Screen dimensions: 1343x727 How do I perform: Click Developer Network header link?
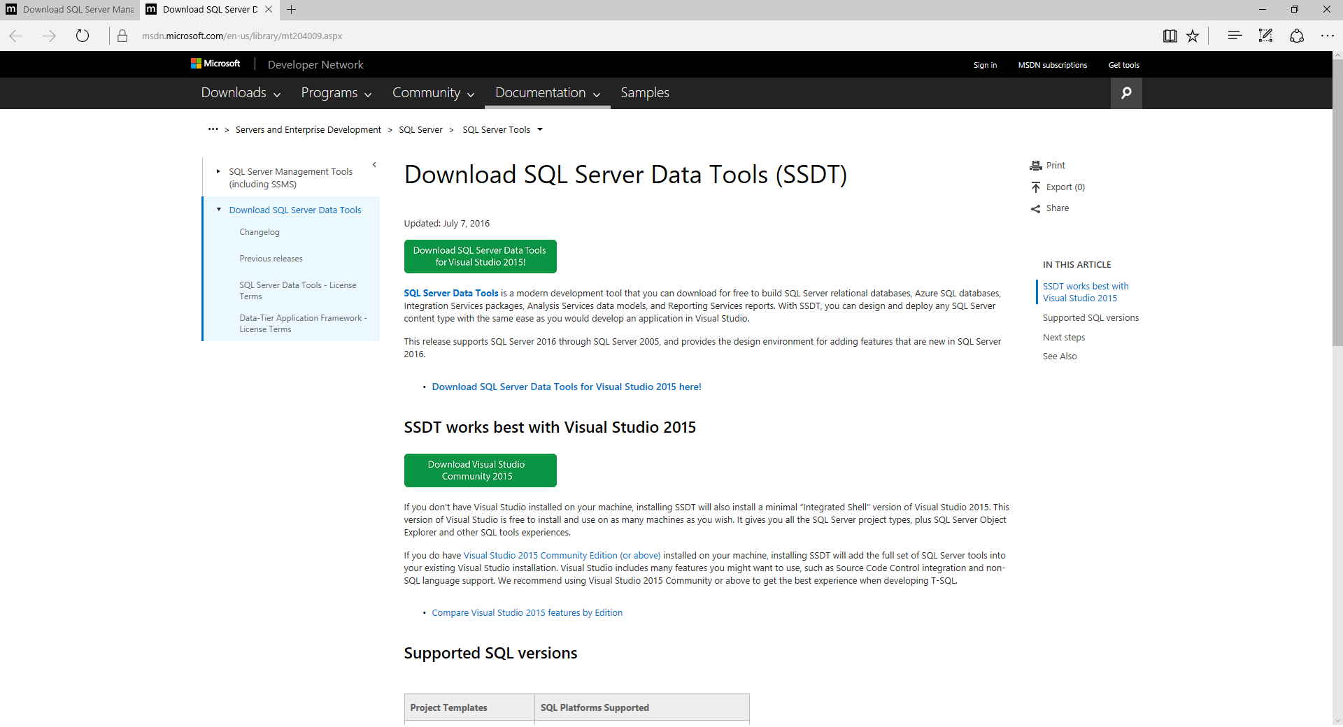click(x=315, y=64)
